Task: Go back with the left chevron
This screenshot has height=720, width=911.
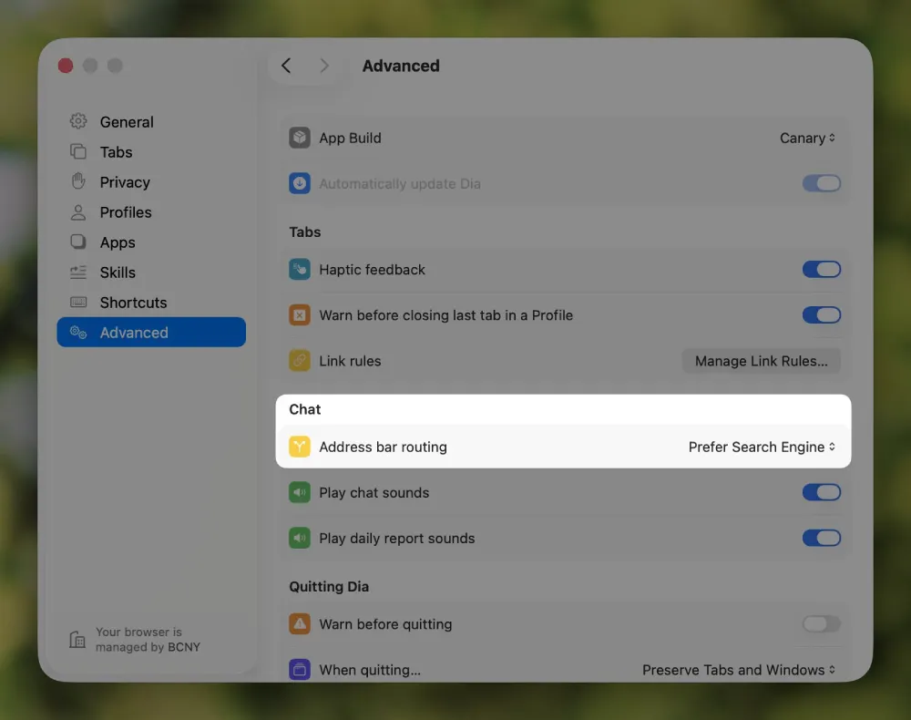Action: [286, 66]
